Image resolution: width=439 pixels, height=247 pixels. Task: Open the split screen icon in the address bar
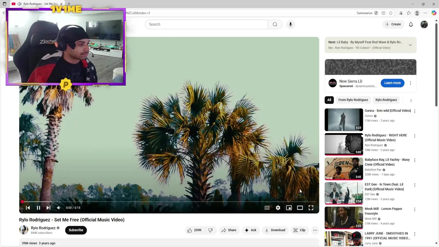pos(383,13)
